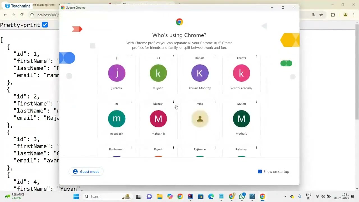Go back in the background browser window
Image resolution: width=359 pixels, height=202 pixels.
pos(5,15)
